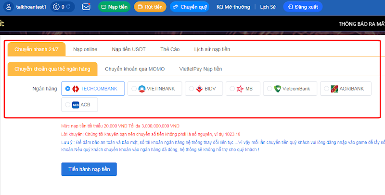Switch to Nạp online tab
This screenshot has width=385, height=195.
(x=85, y=49)
